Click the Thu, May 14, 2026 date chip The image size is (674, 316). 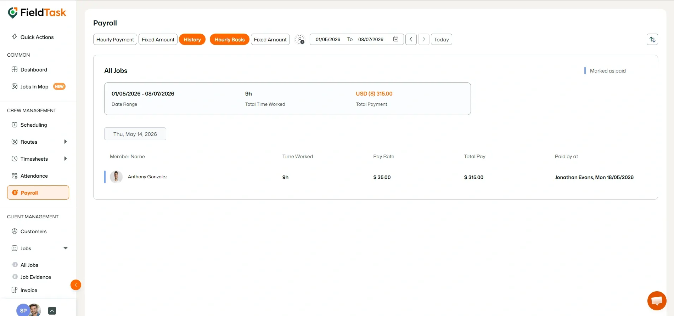135,134
